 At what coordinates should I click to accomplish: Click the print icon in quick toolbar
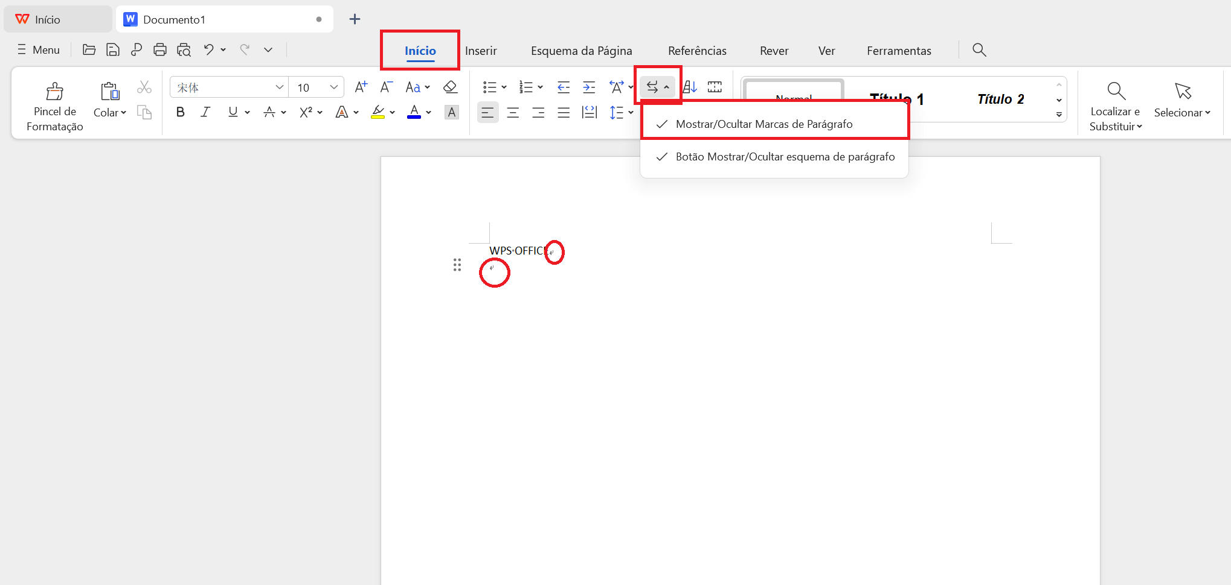pyautogui.click(x=160, y=50)
